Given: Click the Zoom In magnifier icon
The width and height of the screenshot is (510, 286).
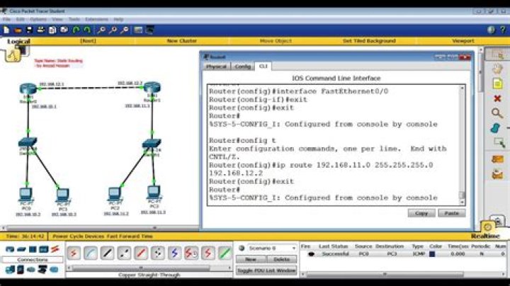Looking at the screenshot, I should pos(101,30).
